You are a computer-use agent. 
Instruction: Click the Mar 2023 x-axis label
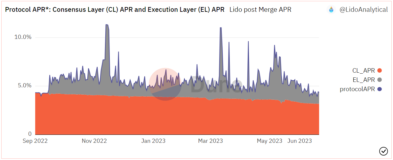pos(210,141)
